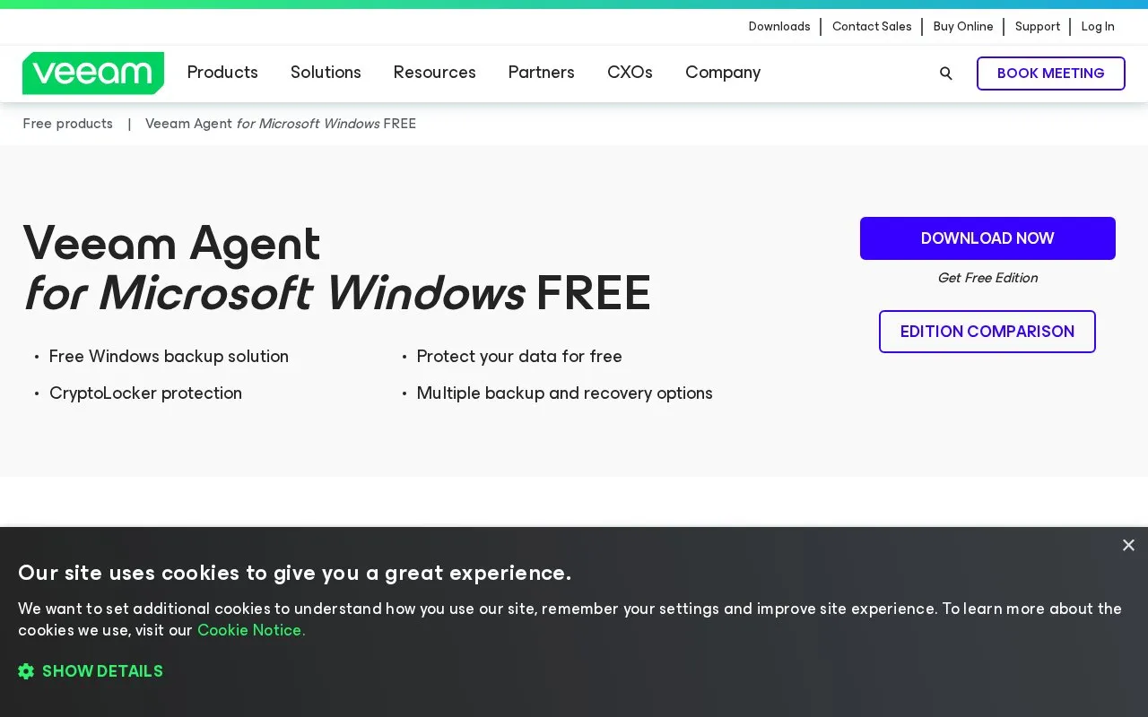The height and width of the screenshot is (717, 1148).
Task: Open the Partners menu
Action: [x=542, y=73]
